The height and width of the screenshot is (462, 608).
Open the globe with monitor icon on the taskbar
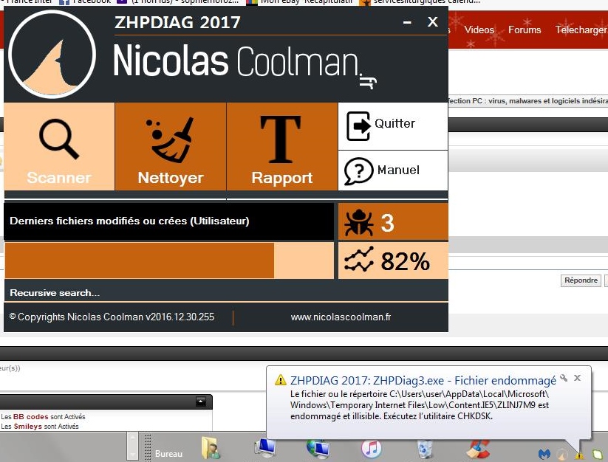pyautogui.click(x=318, y=449)
